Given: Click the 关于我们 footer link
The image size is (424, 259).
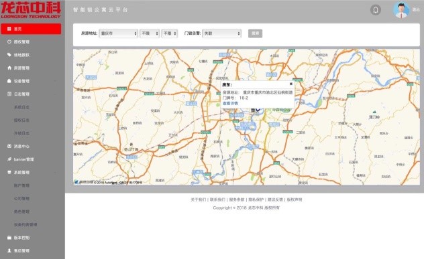Looking at the screenshot, I should (x=198, y=199).
